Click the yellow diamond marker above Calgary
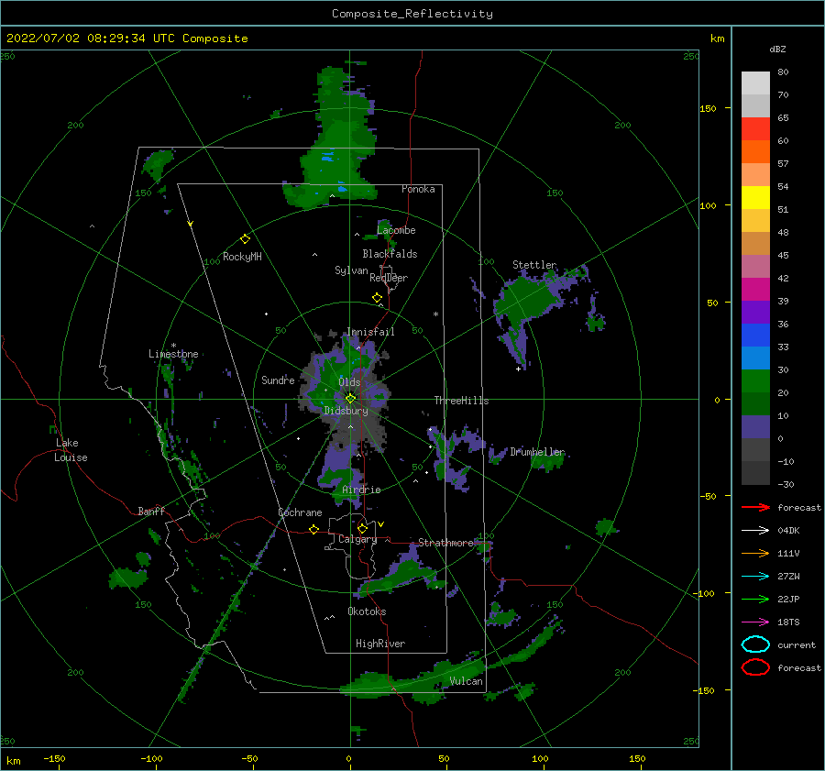 (x=362, y=528)
